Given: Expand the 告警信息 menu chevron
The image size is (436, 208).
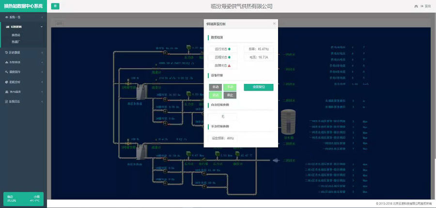Looking at the screenshot, I should (42, 62).
